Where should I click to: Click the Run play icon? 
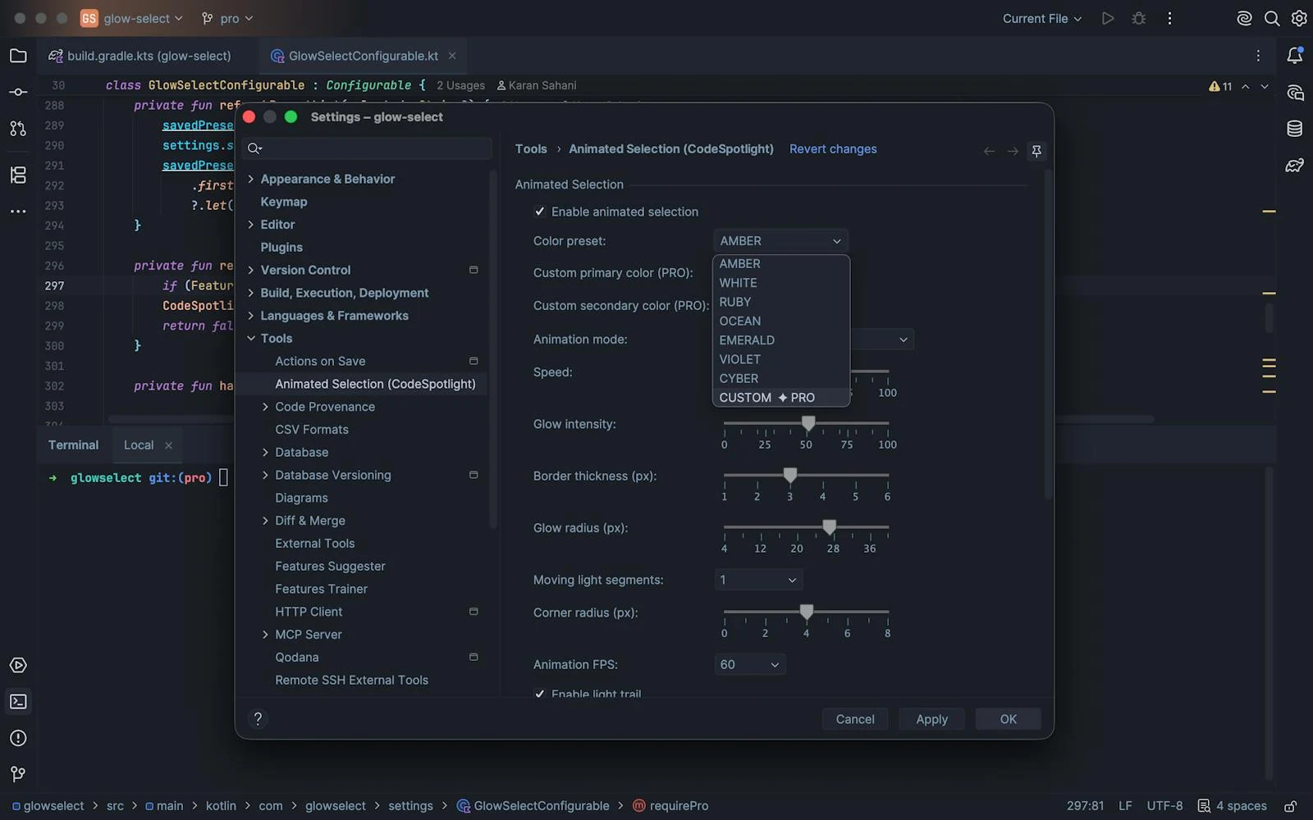1108,18
